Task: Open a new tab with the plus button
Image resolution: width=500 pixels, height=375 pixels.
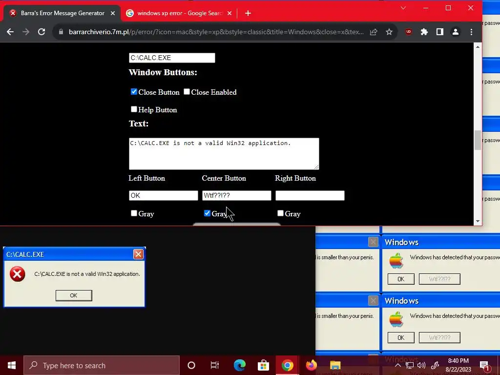Action: tap(248, 13)
